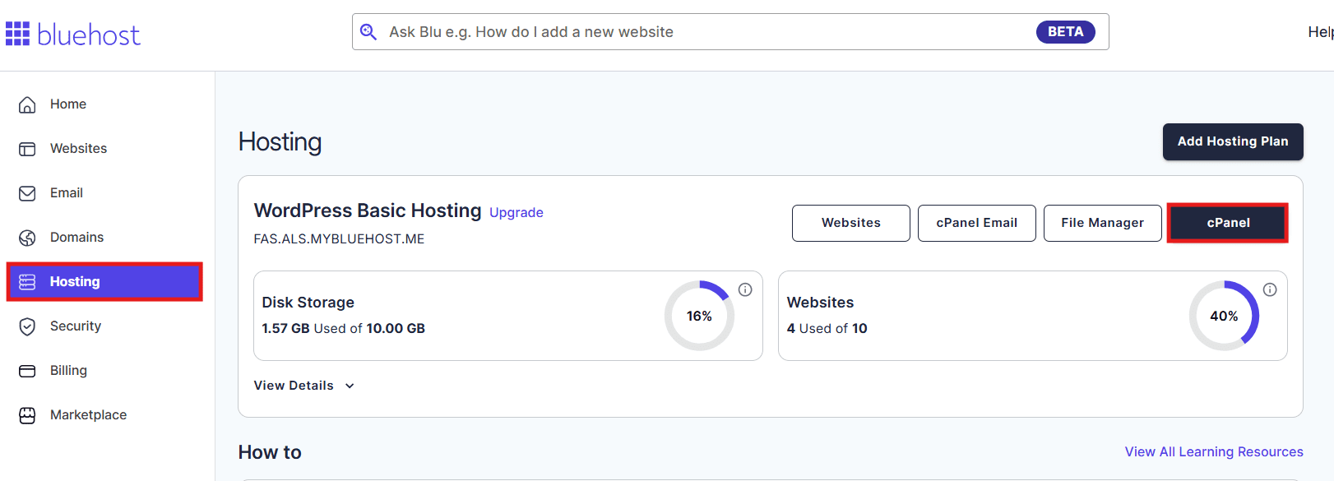Click the Marketplace store icon in sidebar

coord(27,415)
